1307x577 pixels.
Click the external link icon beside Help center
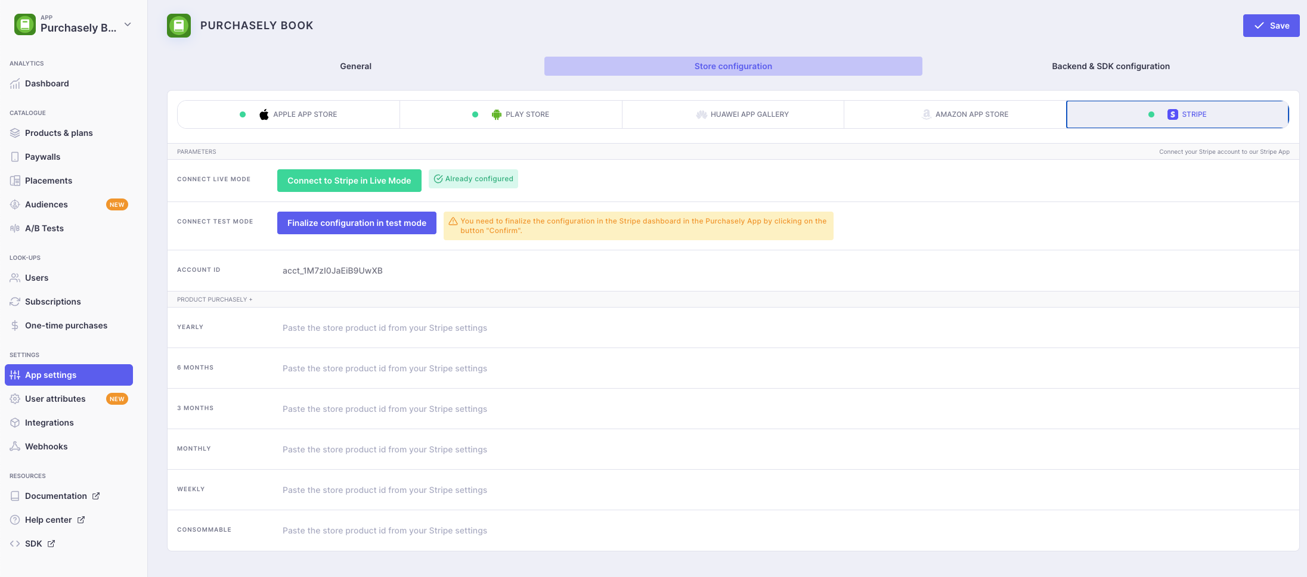(x=81, y=520)
